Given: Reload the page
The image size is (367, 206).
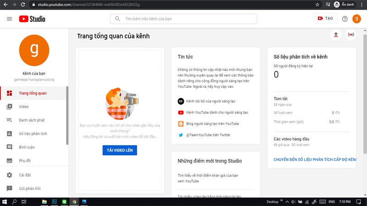Looking at the screenshot, I should tap(22, 5).
